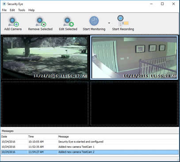Click the Messages panel header label
Viewport: 180px width, 162px height.
coord(8,131)
